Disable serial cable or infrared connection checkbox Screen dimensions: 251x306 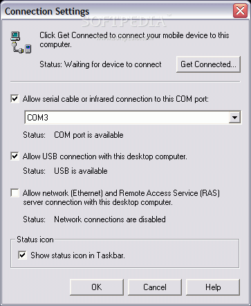(x=15, y=99)
